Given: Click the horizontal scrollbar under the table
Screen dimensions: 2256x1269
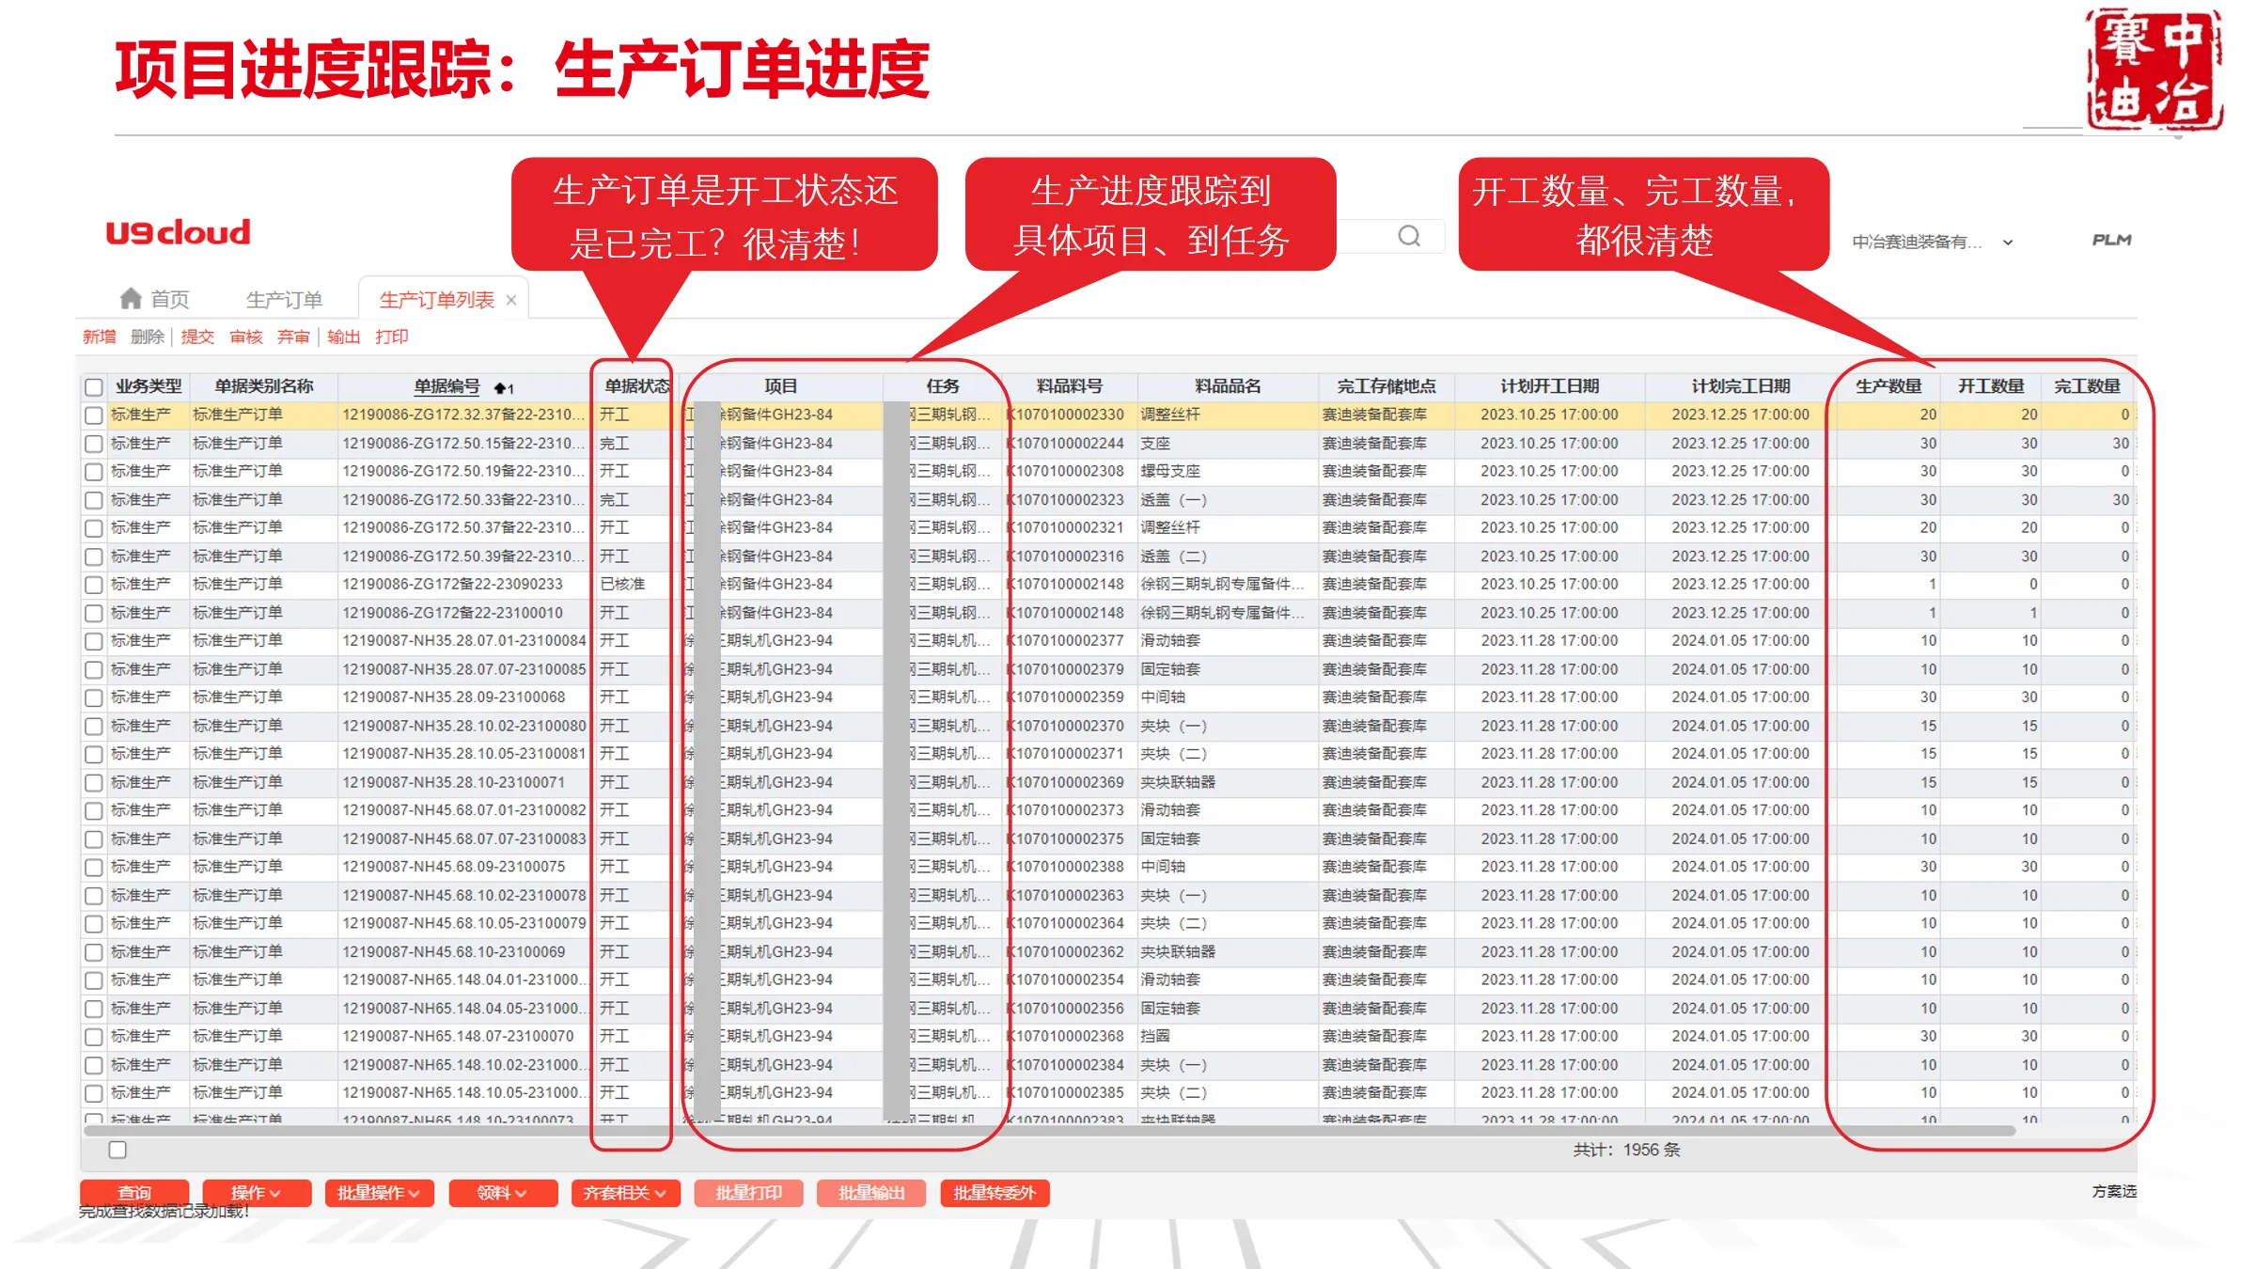Looking at the screenshot, I should click(1050, 1131).
